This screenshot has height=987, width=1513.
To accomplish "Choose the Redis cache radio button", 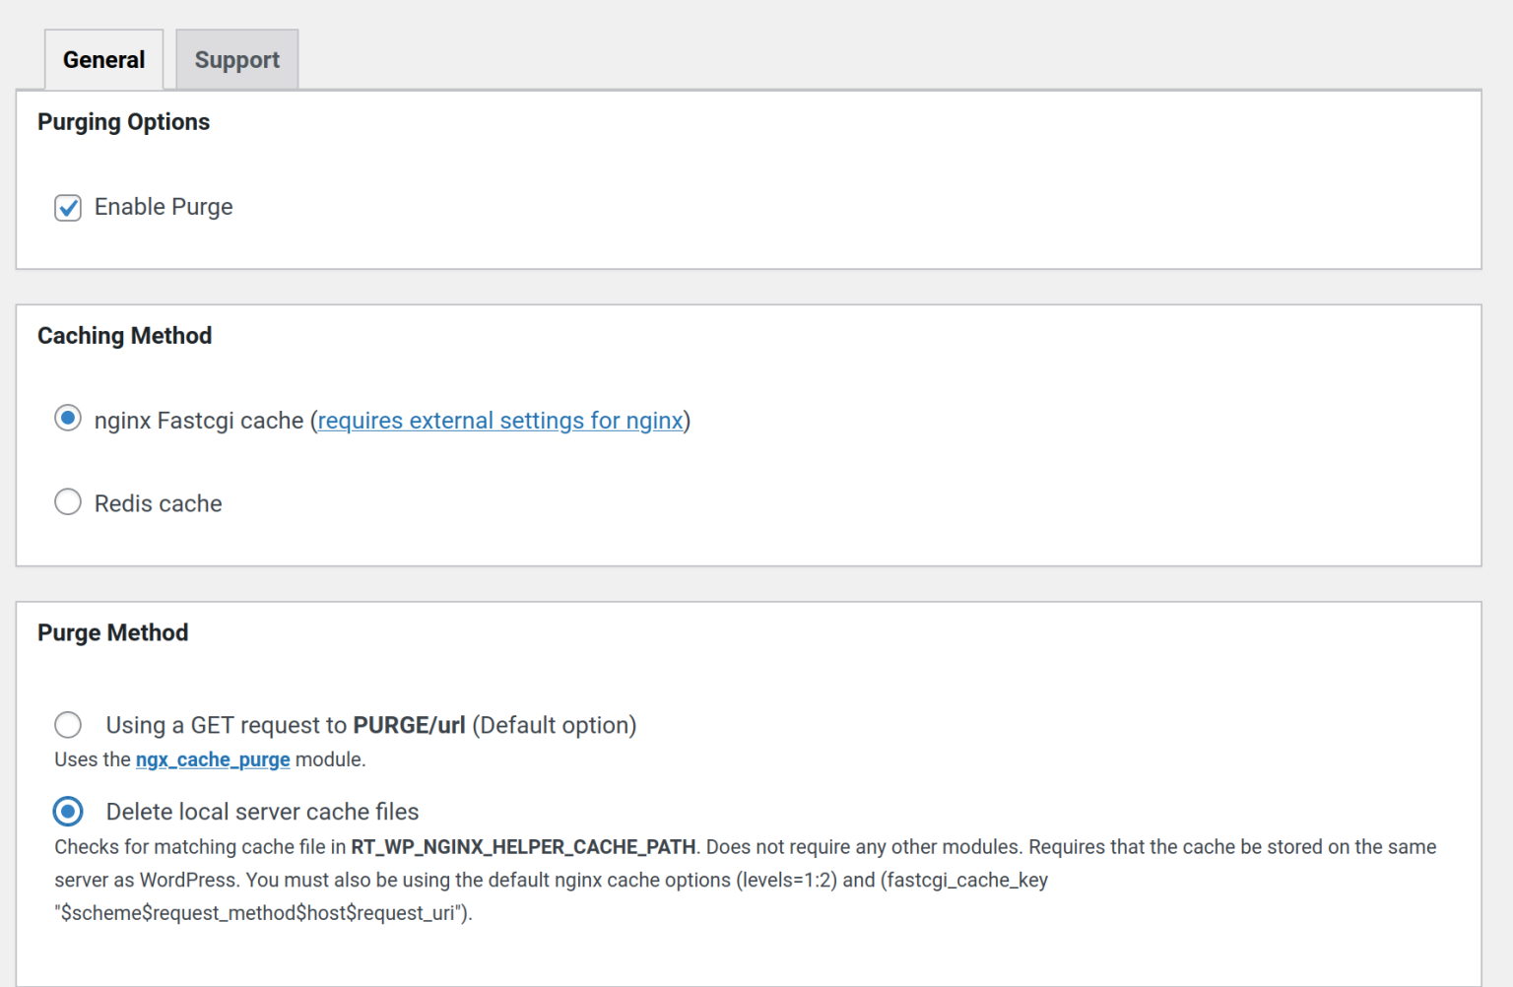I will [x=68, y=502].
